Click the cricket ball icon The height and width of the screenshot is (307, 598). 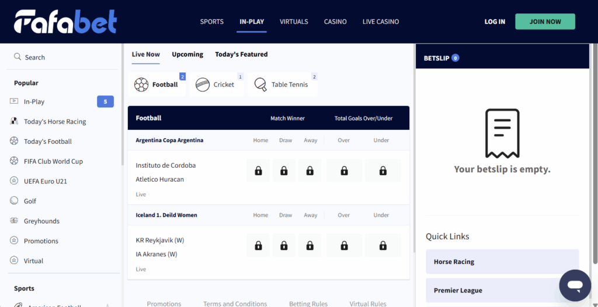click(203, 84)
